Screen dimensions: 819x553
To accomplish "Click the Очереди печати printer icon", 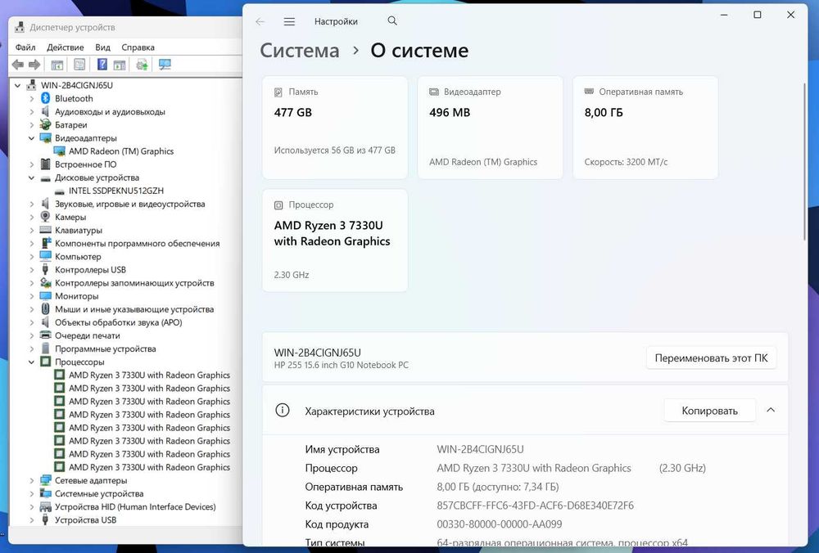I will pyautogui.click(x=45, y=335).
